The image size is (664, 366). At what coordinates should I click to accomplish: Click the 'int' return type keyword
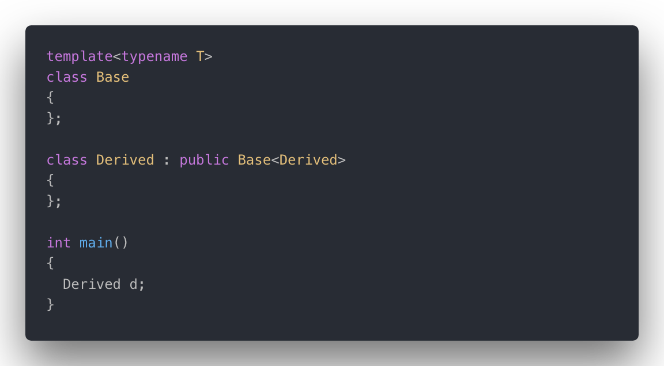click(x=59, y=243)
